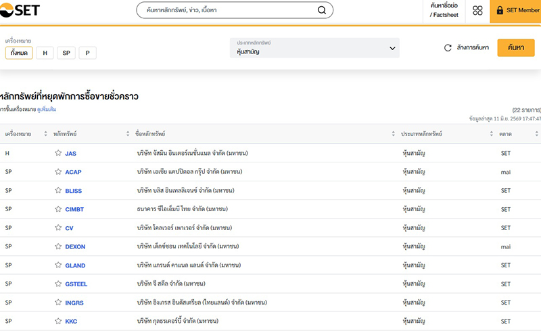541x331 pixels.
Task: Click the SET Member lock icon
Action: [500, 10]
